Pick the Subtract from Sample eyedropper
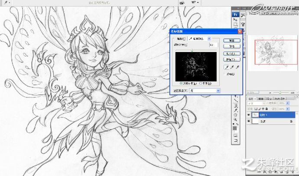299x176 pixels. tap(237, 67)
